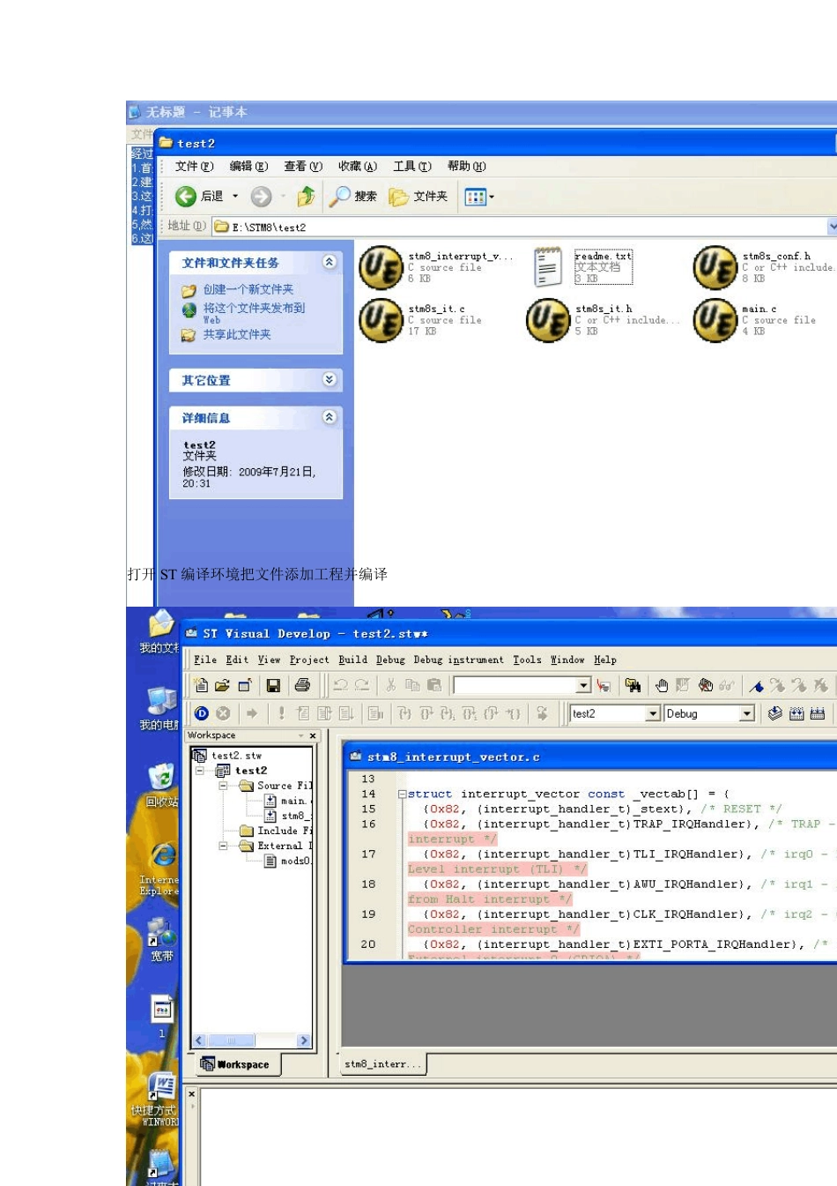Open the Tools menu in ST Visual Develop
The image size is (837, 1186).
528,660
